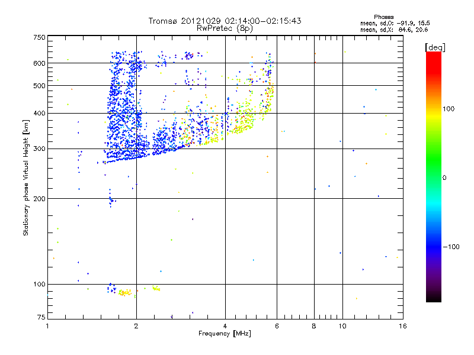The image size is (474, 355).
Task: Click the colorbar label '-100'
Action: (x=451, y=247)
